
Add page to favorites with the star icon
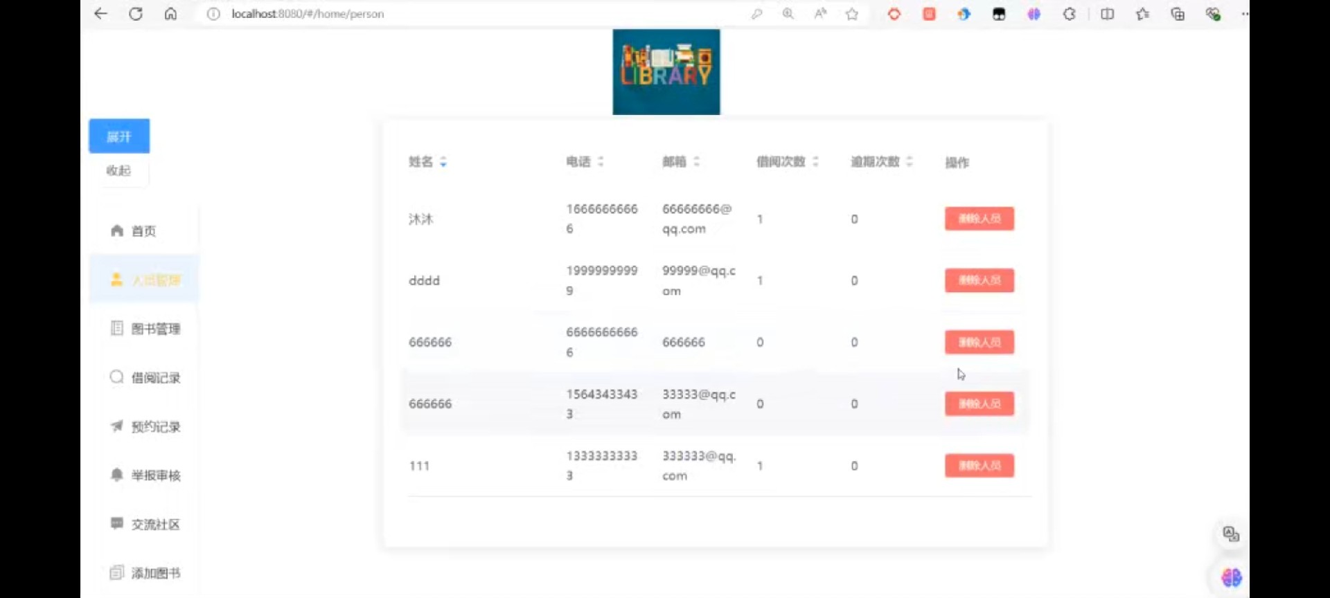pyautogui.click(x=852, y=14)
